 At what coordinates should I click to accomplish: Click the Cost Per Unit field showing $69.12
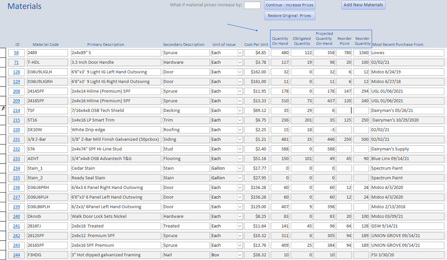coord(256,111)
